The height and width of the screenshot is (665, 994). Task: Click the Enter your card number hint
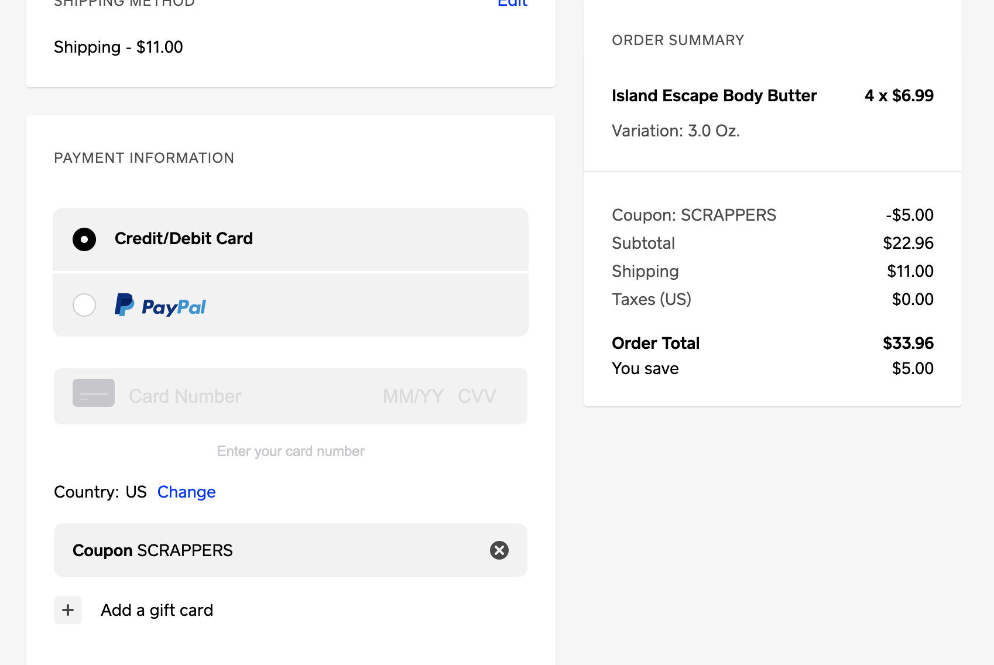290,451
